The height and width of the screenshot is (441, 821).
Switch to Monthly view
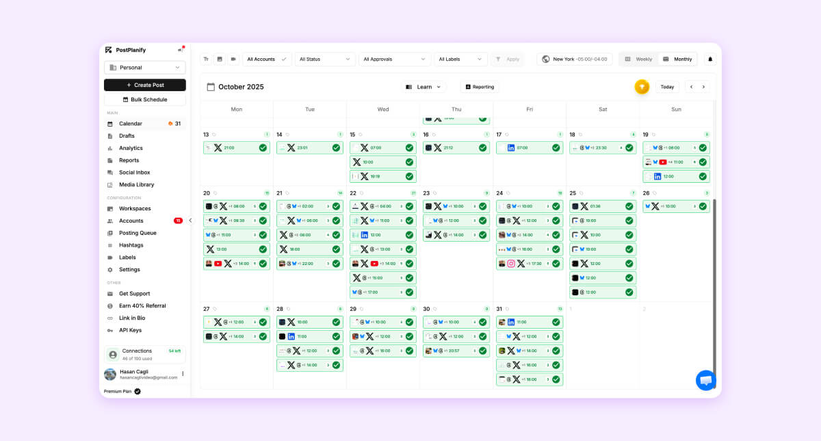[677, 59]
